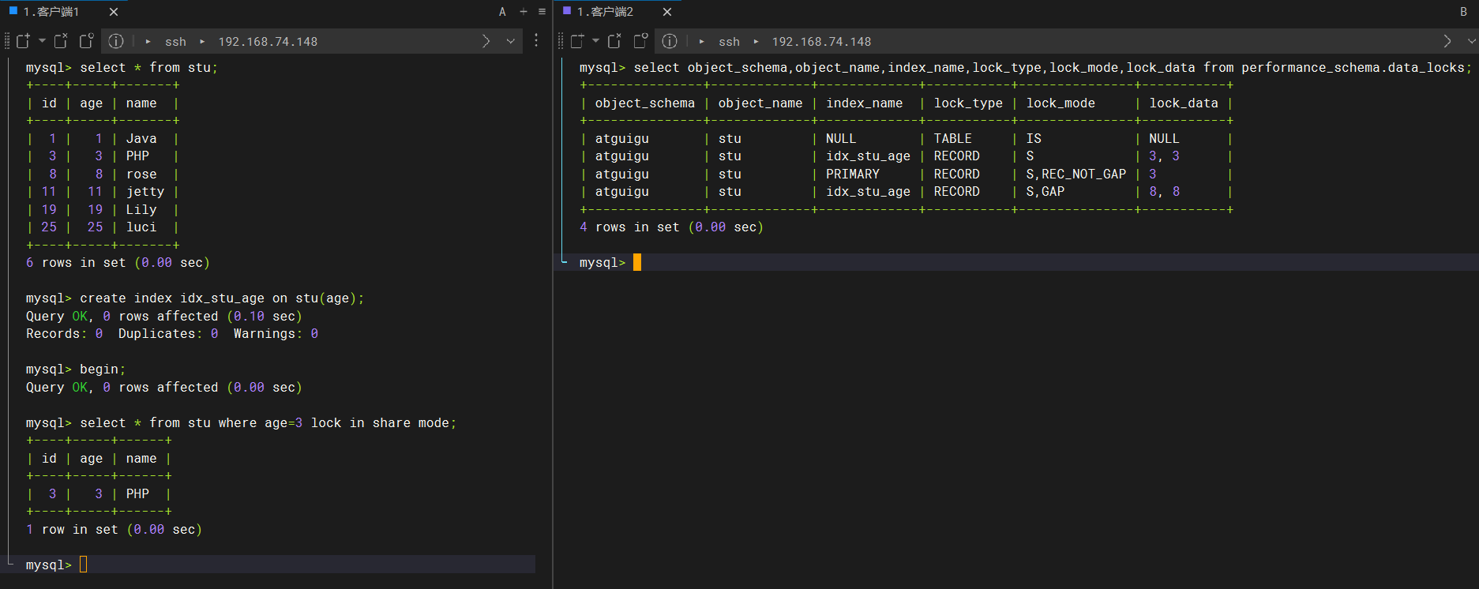Open three-dot more options in client 1 toolbar
This screenshot has height=589, width=1479.
click(x=536, y=40)
